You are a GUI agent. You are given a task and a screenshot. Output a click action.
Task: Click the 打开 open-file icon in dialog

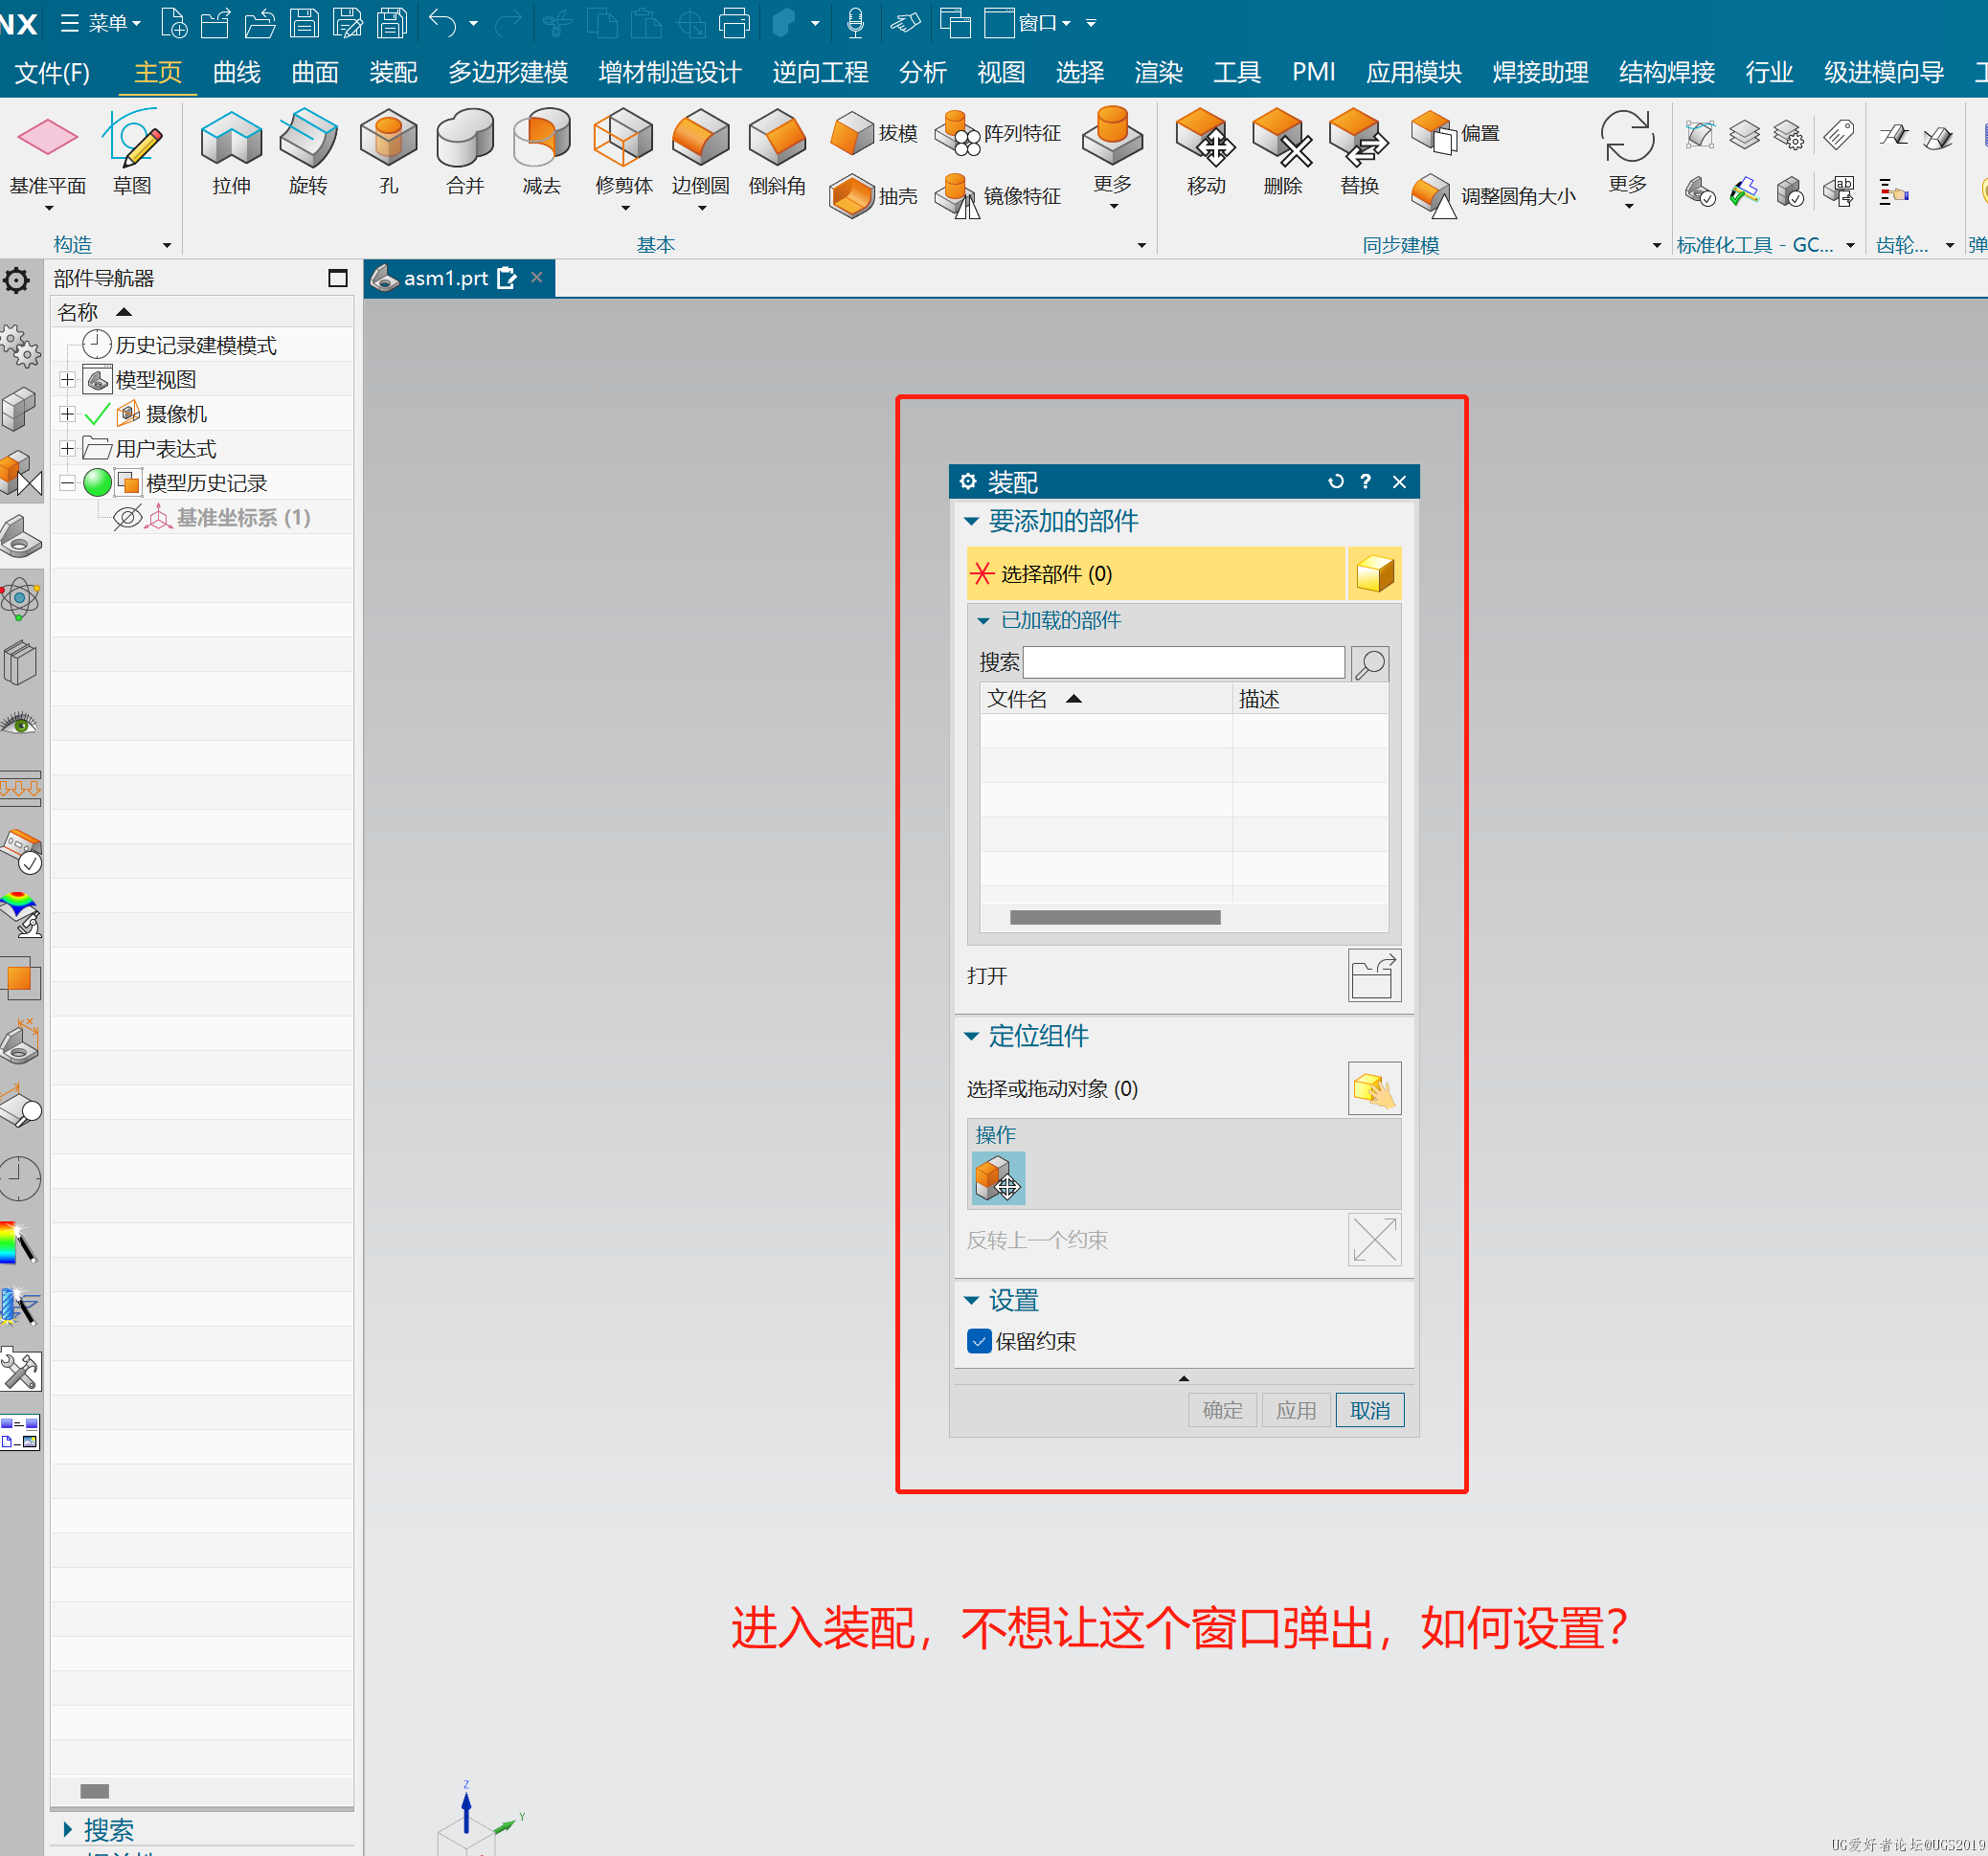1374,975
